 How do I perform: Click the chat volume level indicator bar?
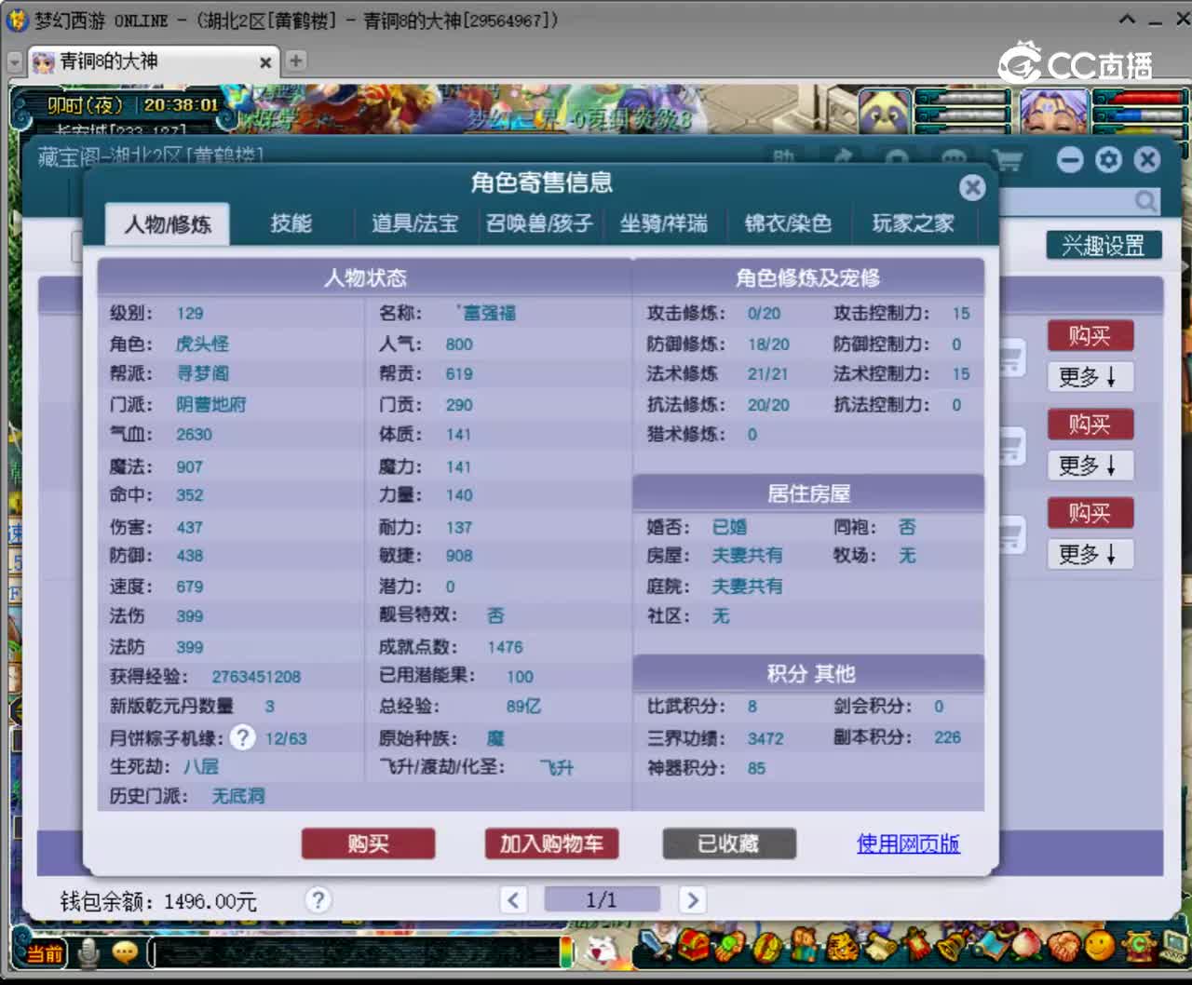566,951
